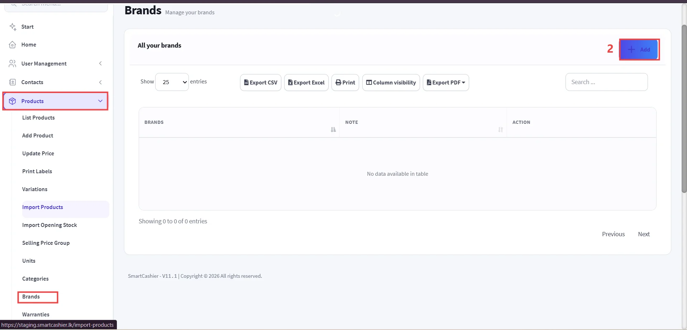Open Categories menu item
687x330 pixels.
click(x=35, y=279)
